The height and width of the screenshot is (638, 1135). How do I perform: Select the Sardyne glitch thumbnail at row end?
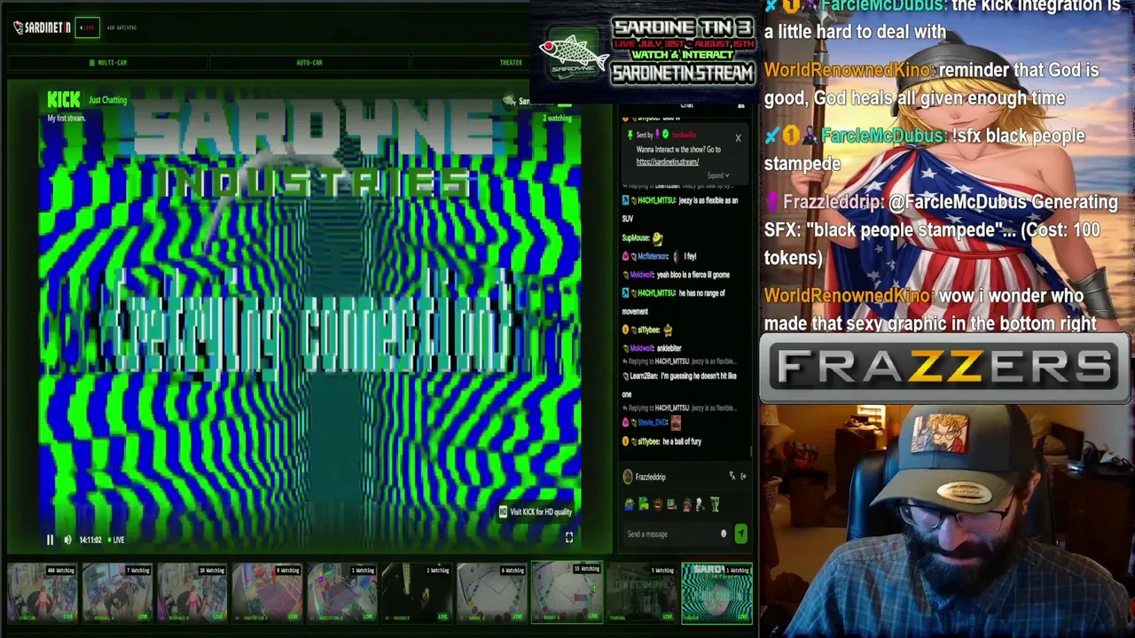click(x=716, y=593)
